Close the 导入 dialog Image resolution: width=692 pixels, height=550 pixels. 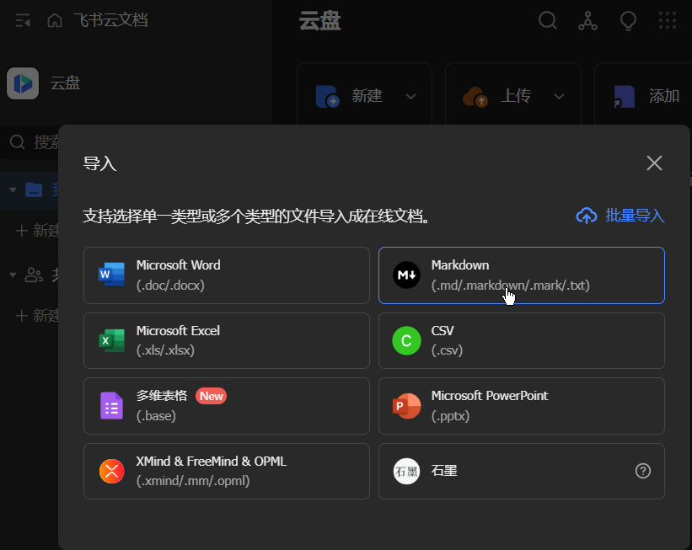(x=654, y=163)
